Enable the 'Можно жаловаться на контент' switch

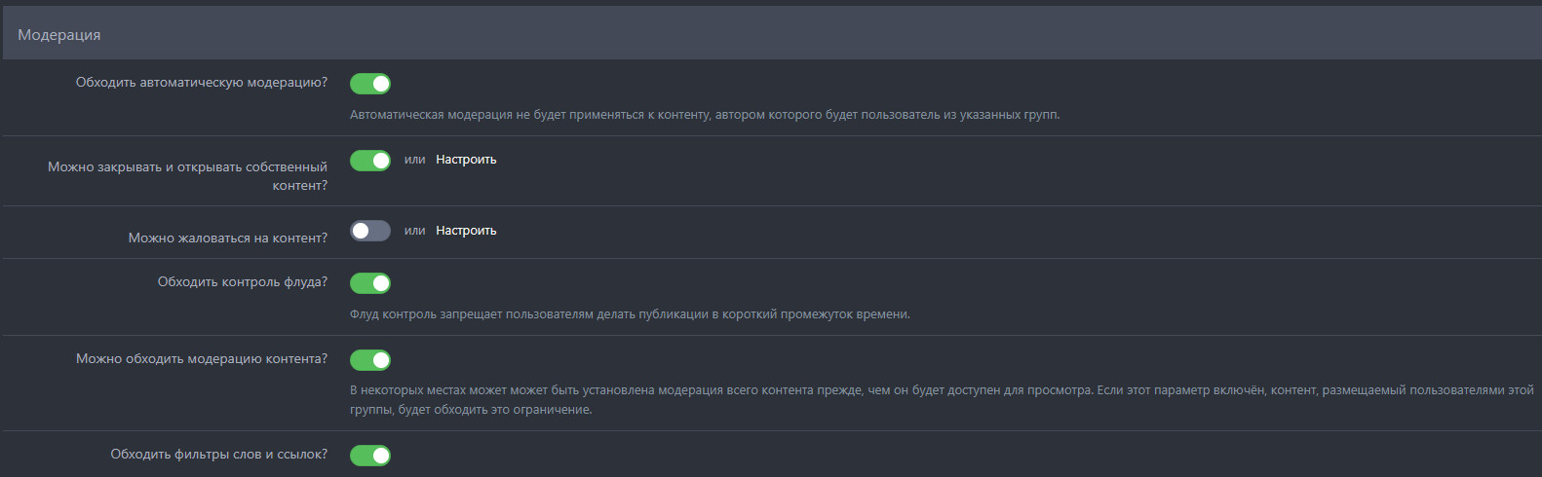tap(370, 231)
